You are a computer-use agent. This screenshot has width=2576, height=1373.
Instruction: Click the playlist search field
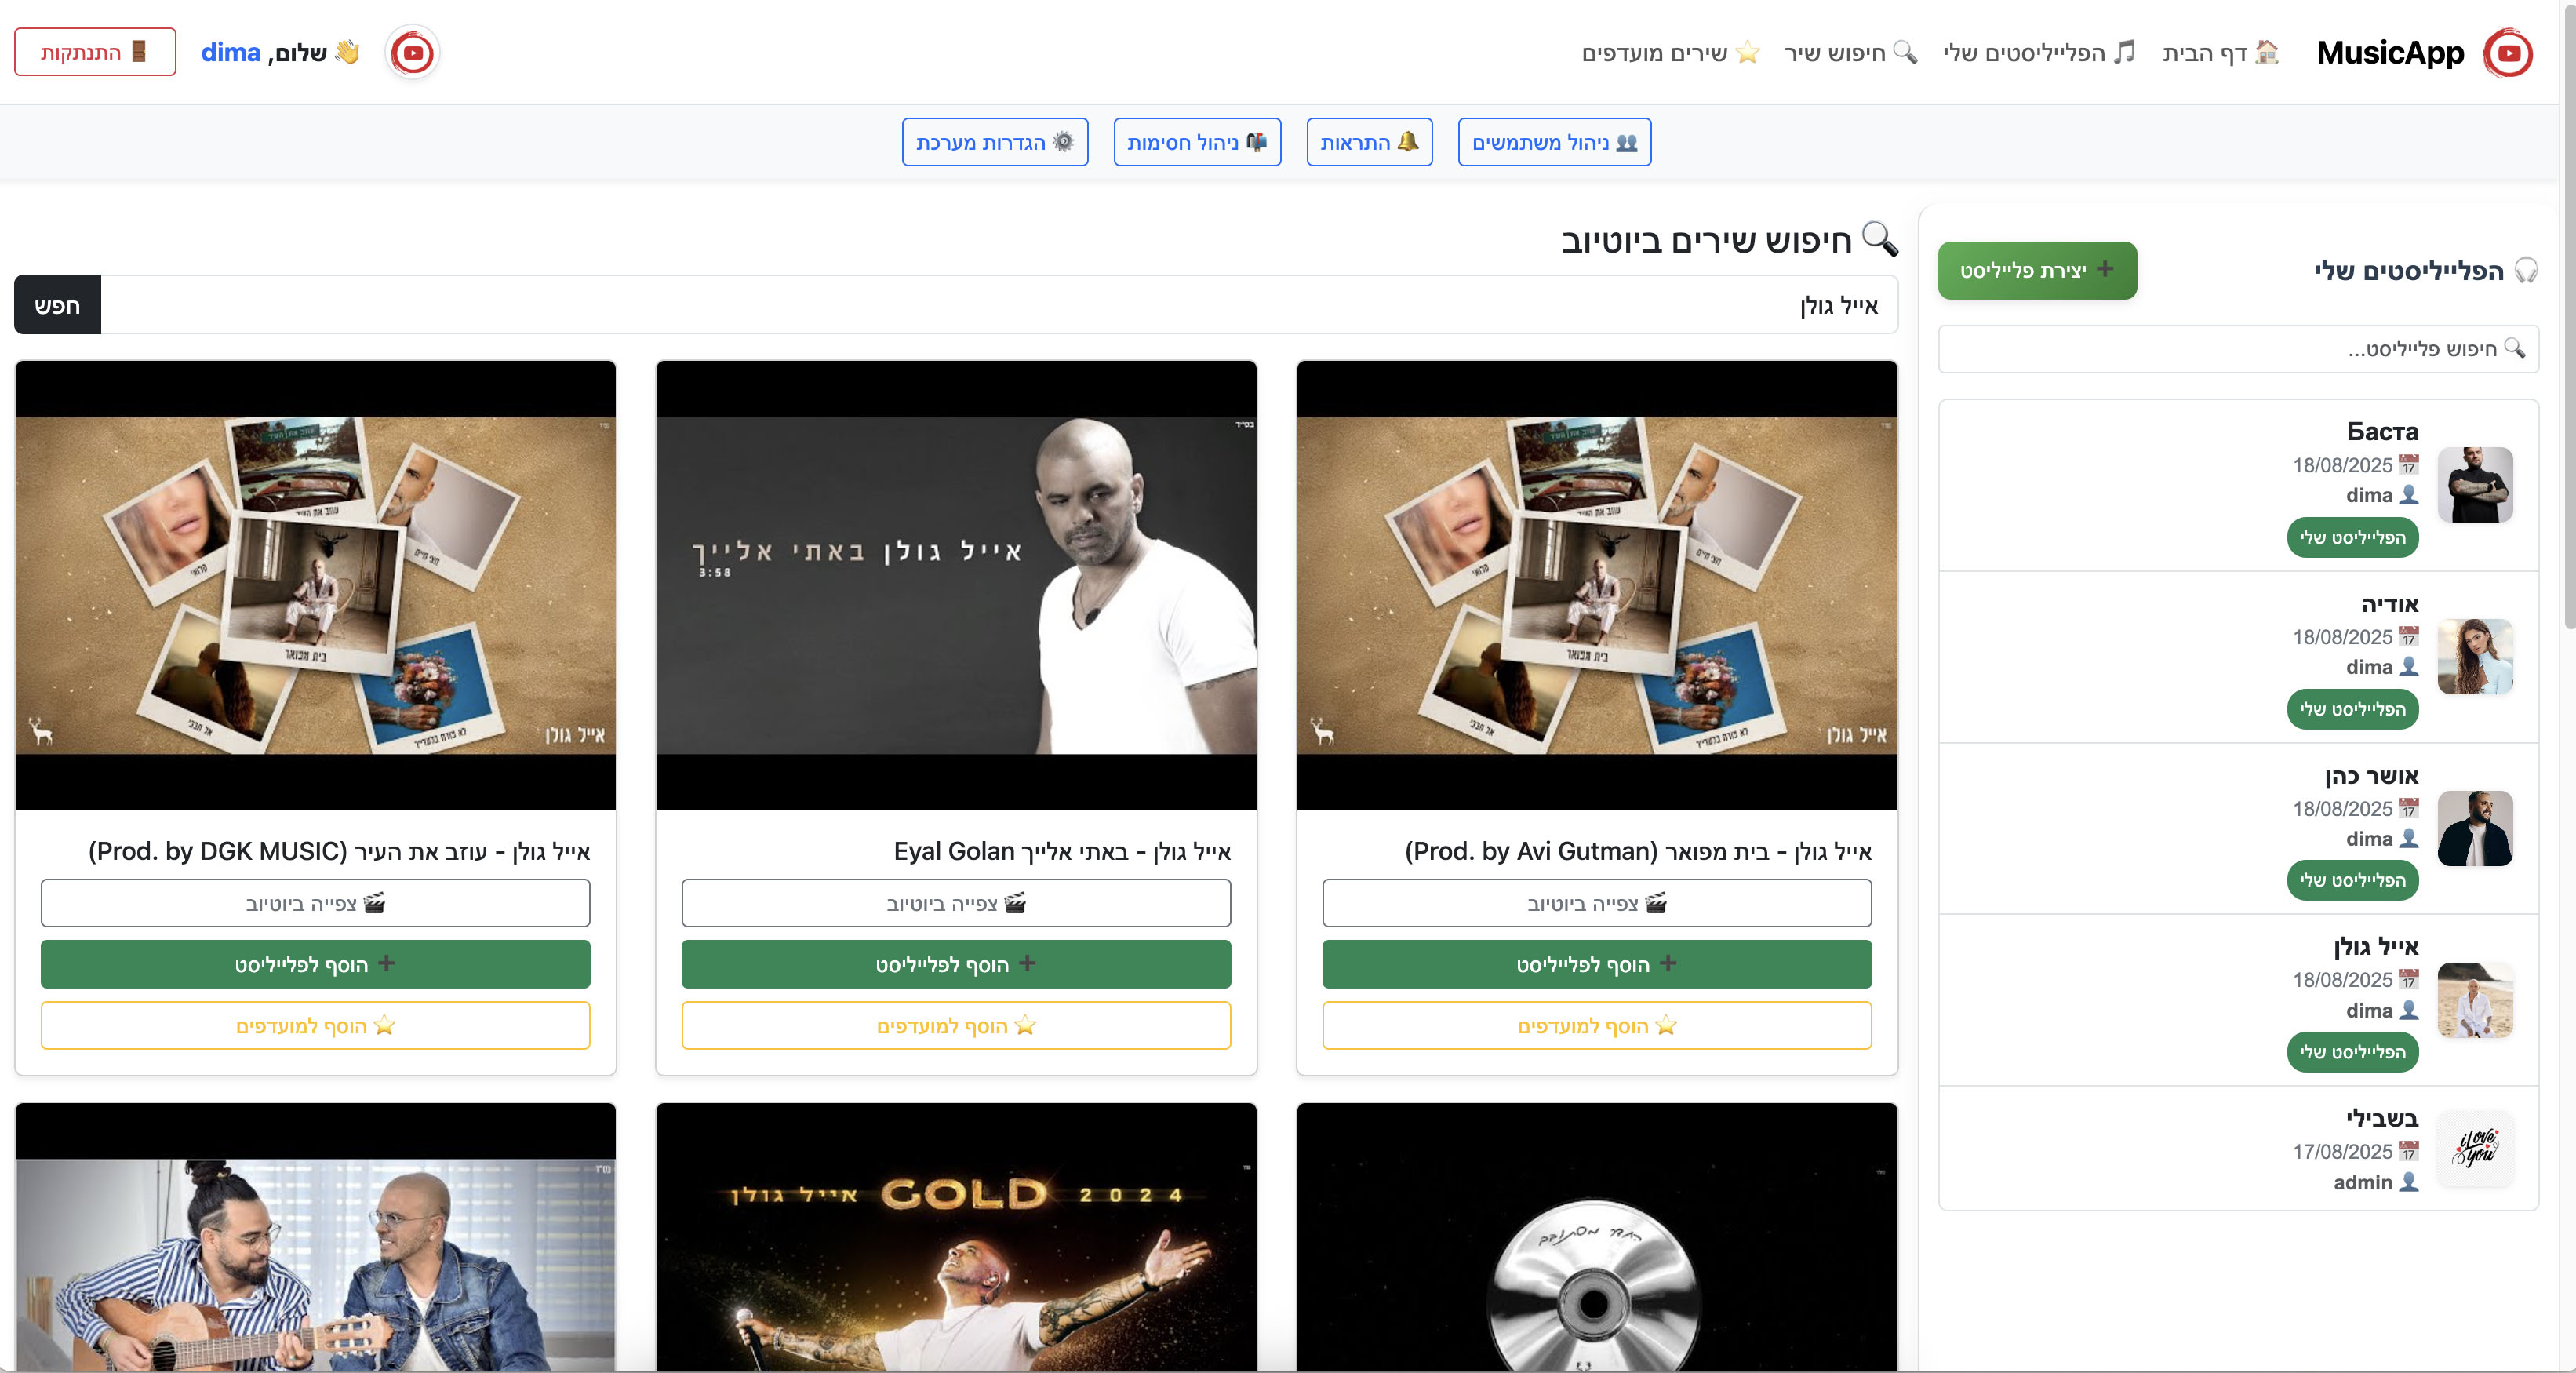(2237, 349)
